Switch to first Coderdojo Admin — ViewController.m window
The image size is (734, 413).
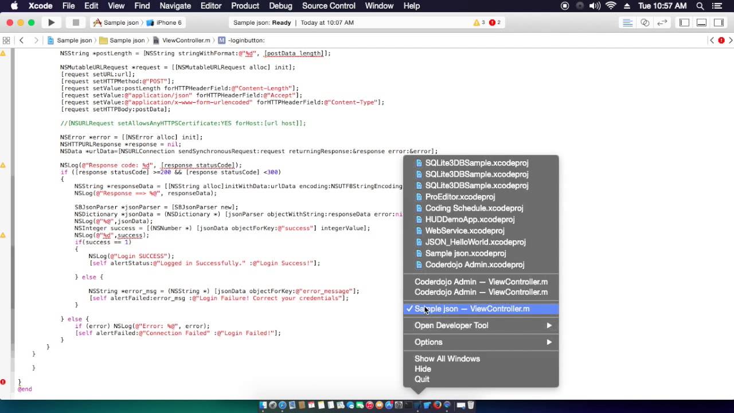481,282
